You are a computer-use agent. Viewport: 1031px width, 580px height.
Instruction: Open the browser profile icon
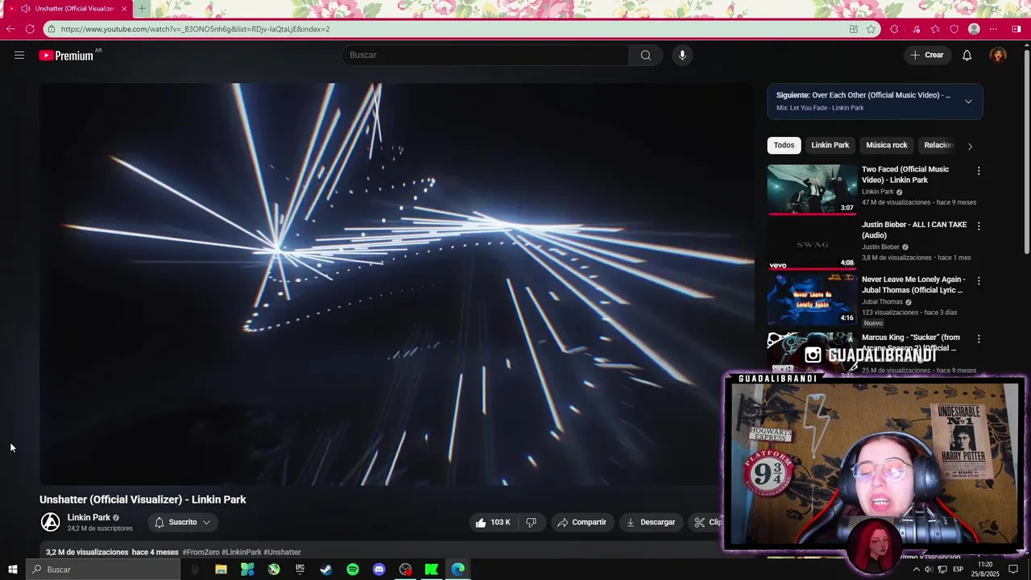point(974,29)
